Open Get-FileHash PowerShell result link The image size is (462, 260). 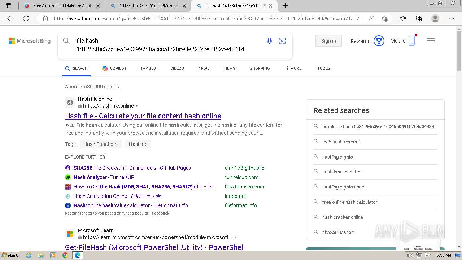click(x=155, y=247)
